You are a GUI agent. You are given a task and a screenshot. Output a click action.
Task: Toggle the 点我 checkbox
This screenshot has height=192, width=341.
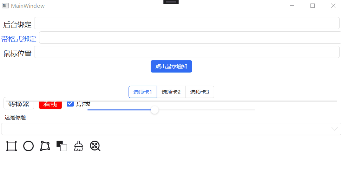70,104
